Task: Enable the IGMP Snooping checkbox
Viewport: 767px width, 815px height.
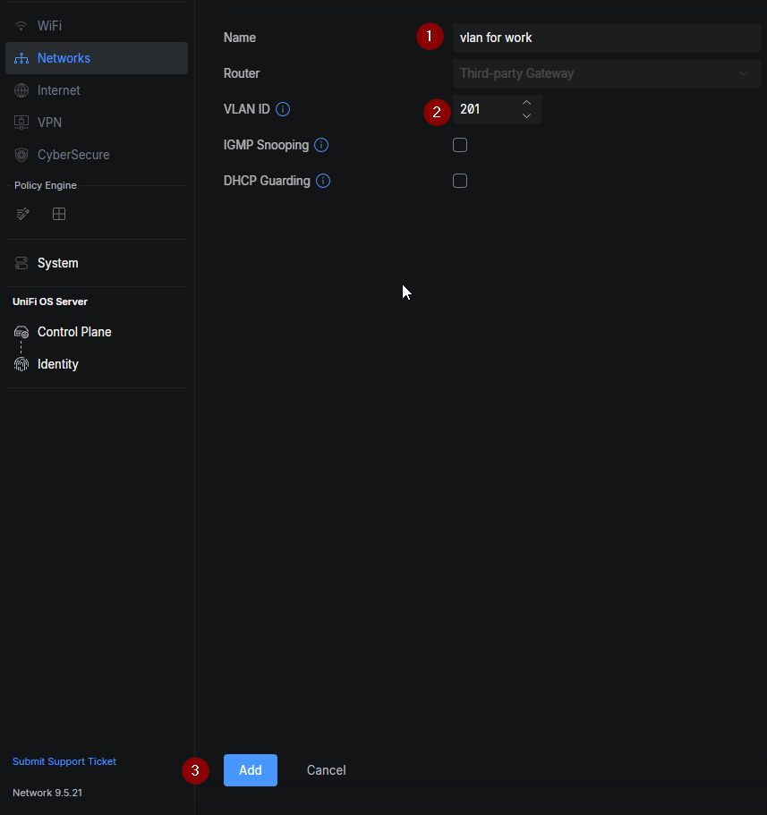Action: pos(460,145)
